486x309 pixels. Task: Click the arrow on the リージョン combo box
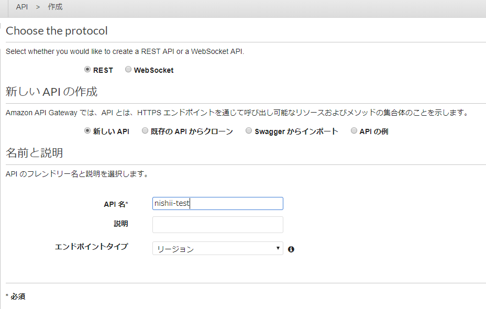[x=278, y=248]
